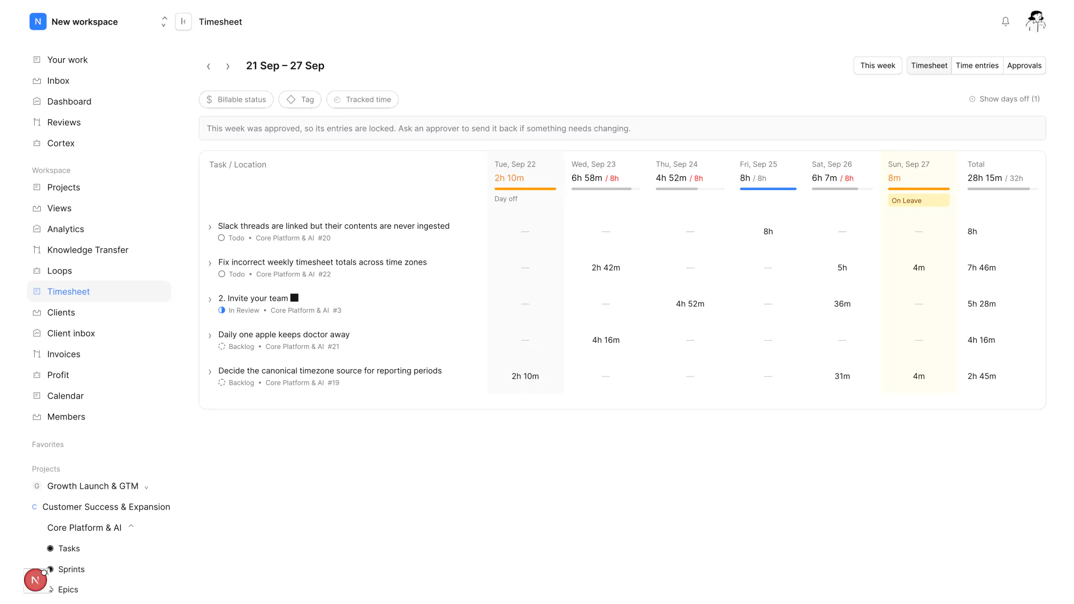Open Tracked time filter
The height and width of the screenshot is (604, 1074).
[x=362, y=100]
